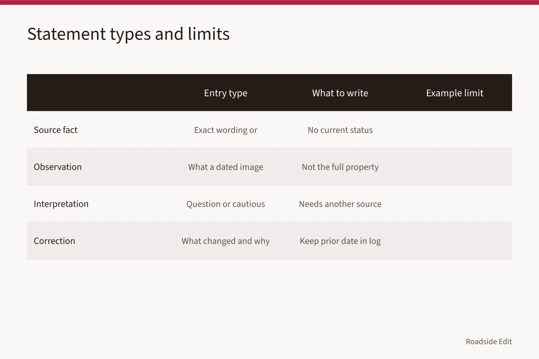Click the cell 'Exact wording or'
The width and height of the screenshot is (539, 359).
226,130
